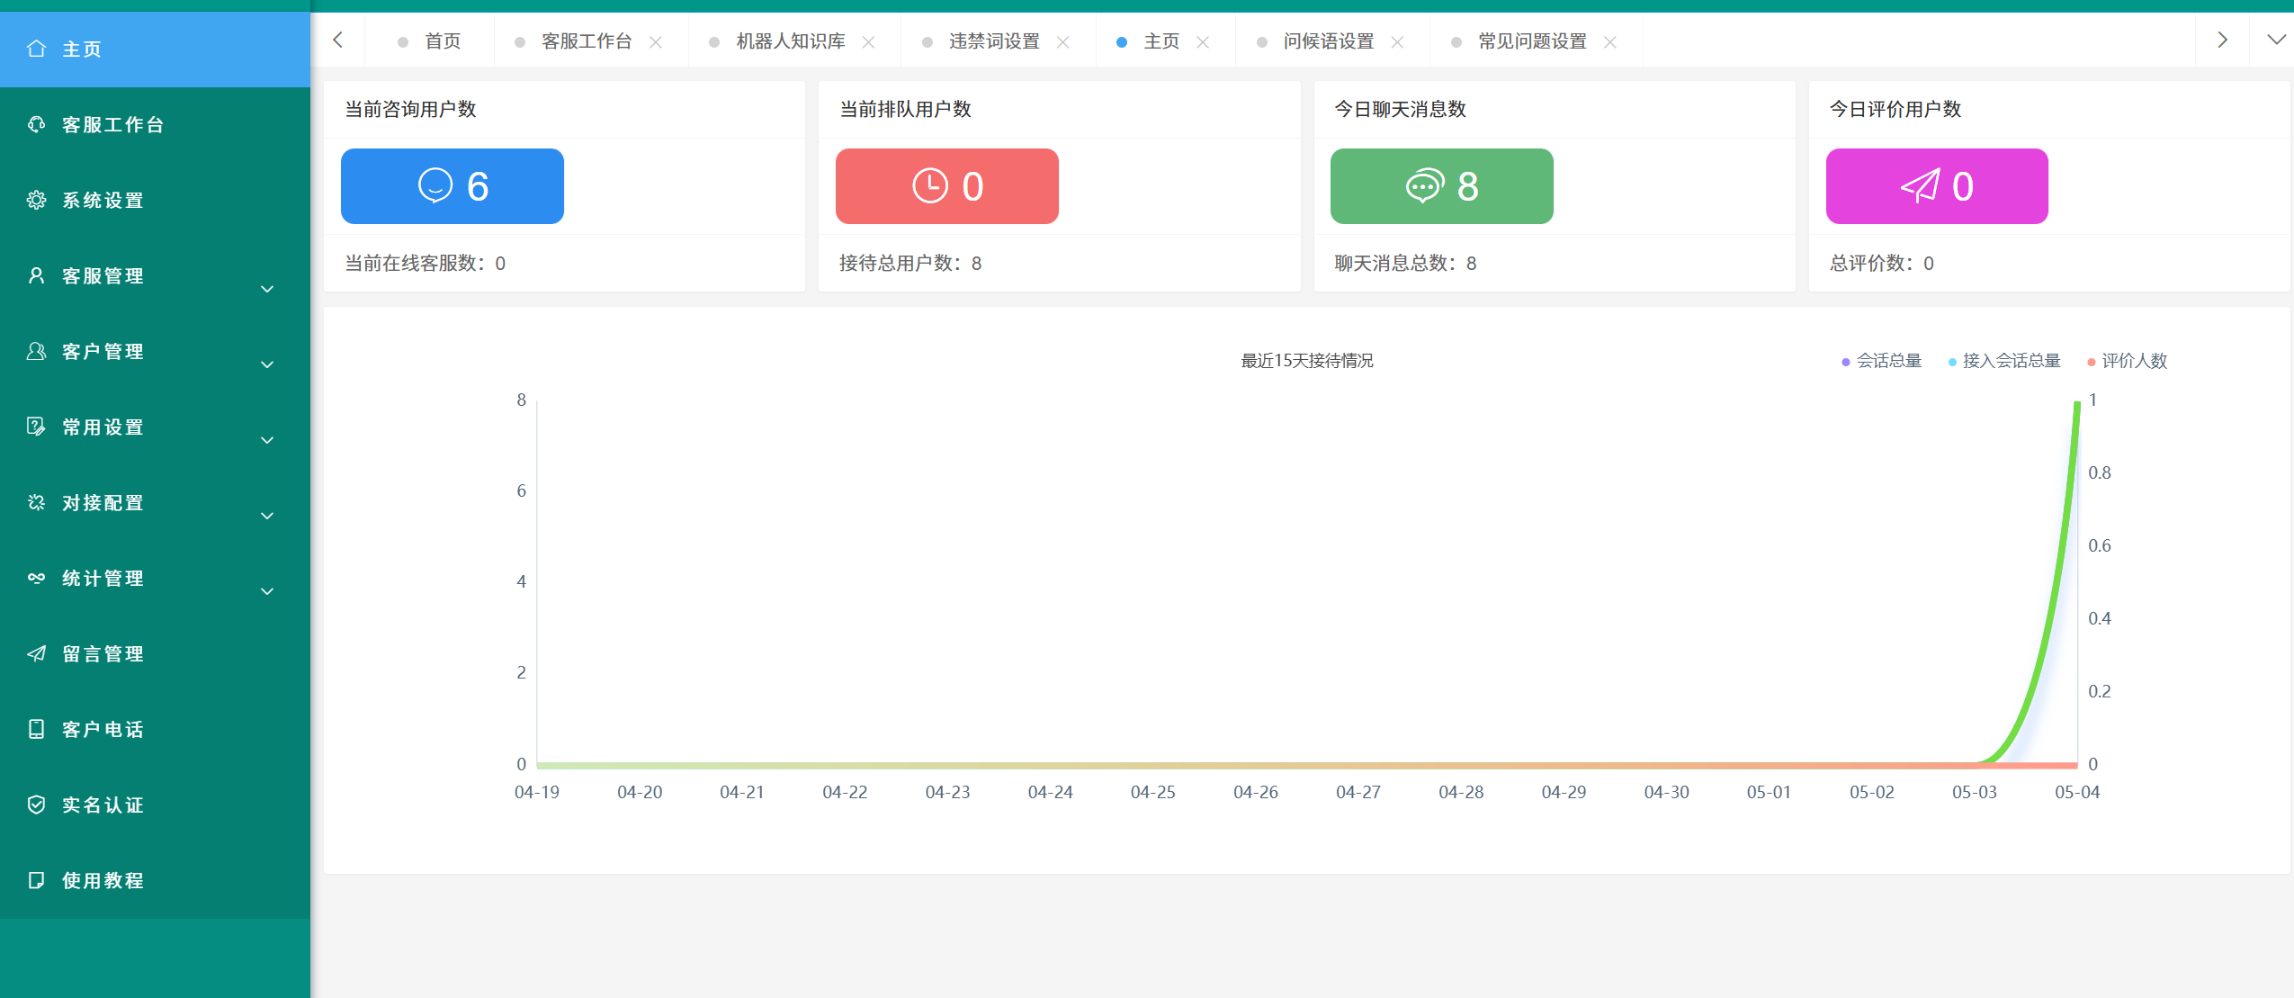Image resolution: width=2294 pixels, height=998 pixels.
Task: Open 留言管理 in the sidebar
Action: (x=155, y=653)
